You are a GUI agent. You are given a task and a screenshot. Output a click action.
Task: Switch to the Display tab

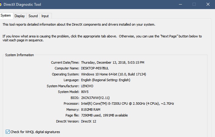coord(20,16)
